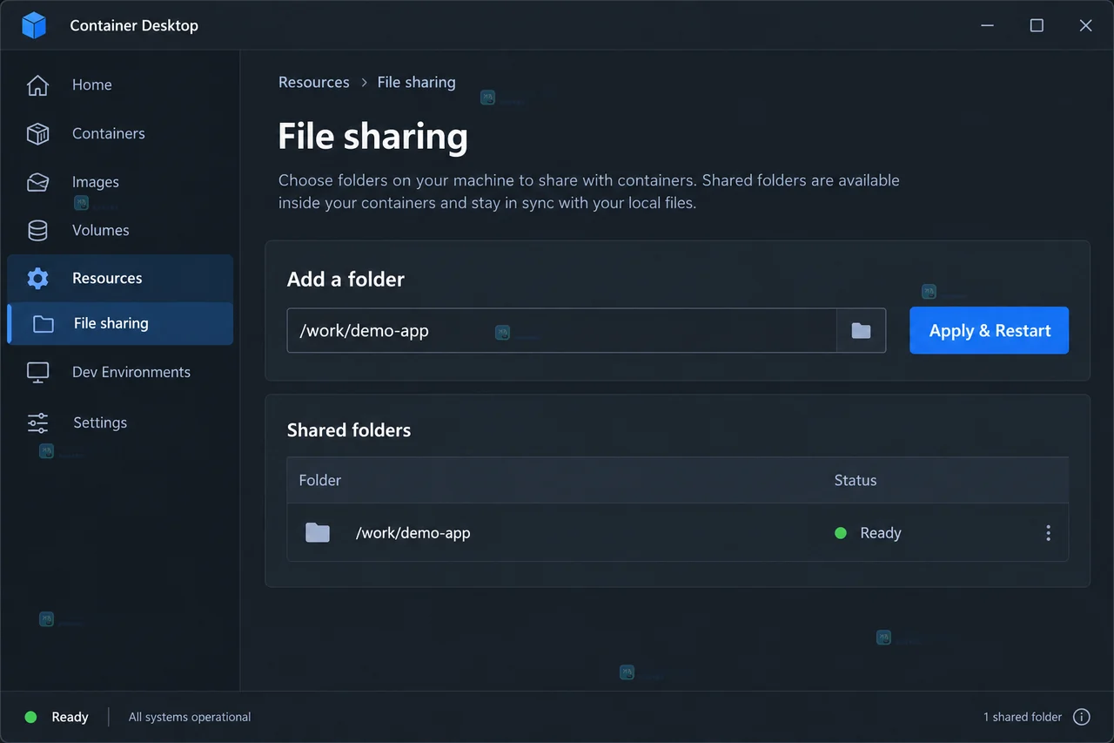Browse for folder using folder icon button
1114x743 pixels.
click(861, 330)
